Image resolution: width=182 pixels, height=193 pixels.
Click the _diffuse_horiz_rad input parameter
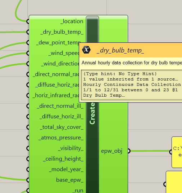[x=57, y=85]
